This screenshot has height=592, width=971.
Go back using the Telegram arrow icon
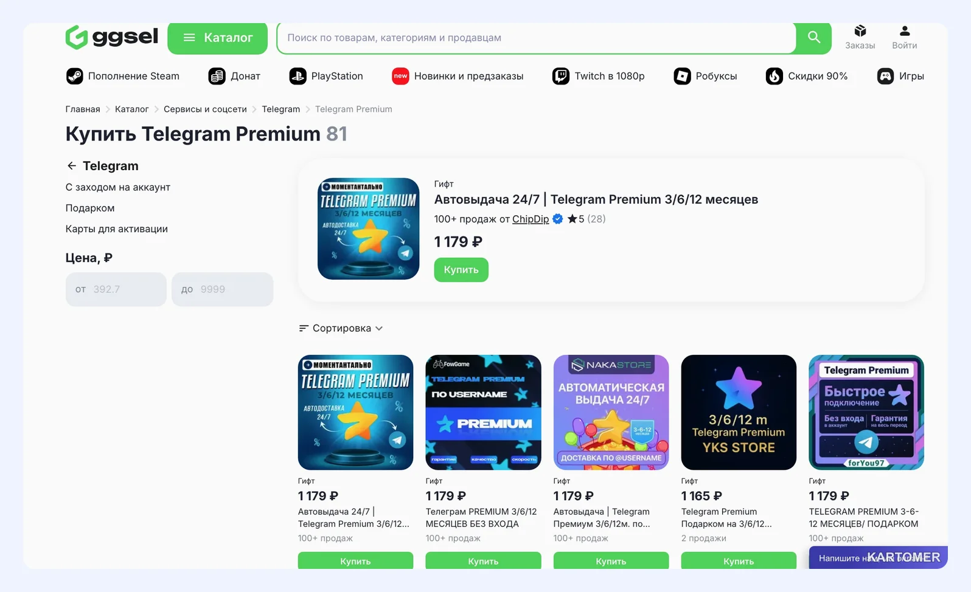point(72,166)
